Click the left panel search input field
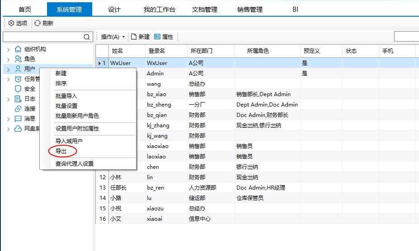 43,37
